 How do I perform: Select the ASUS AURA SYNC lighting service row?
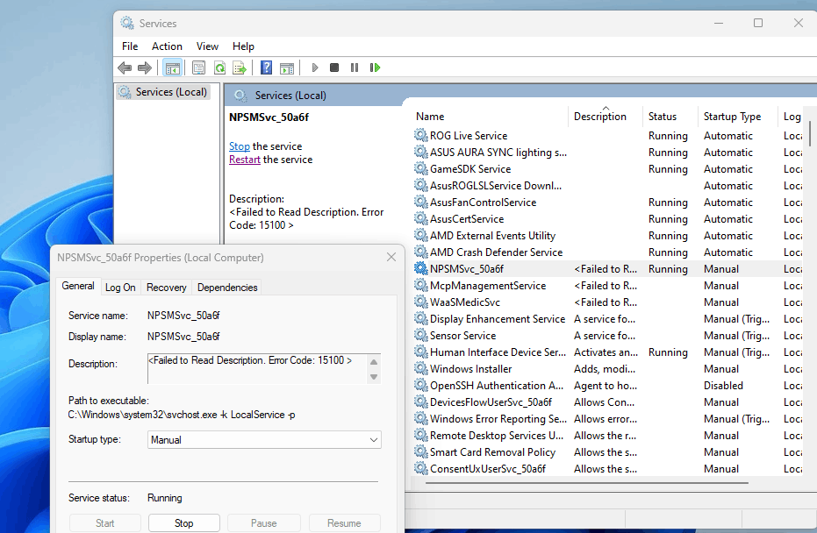(607, 152)
